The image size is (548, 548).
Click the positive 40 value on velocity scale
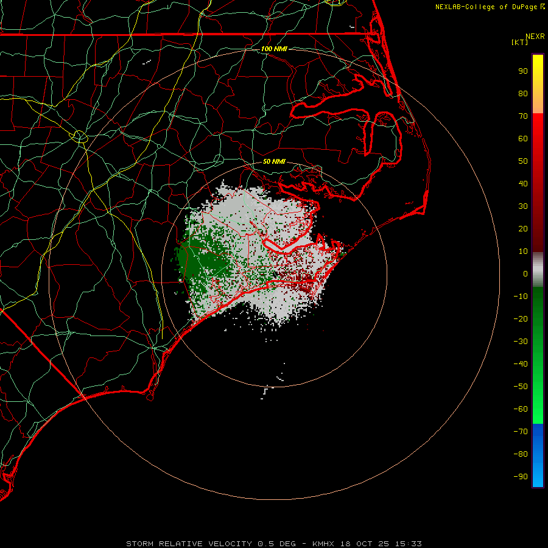[x=523, y=184]
